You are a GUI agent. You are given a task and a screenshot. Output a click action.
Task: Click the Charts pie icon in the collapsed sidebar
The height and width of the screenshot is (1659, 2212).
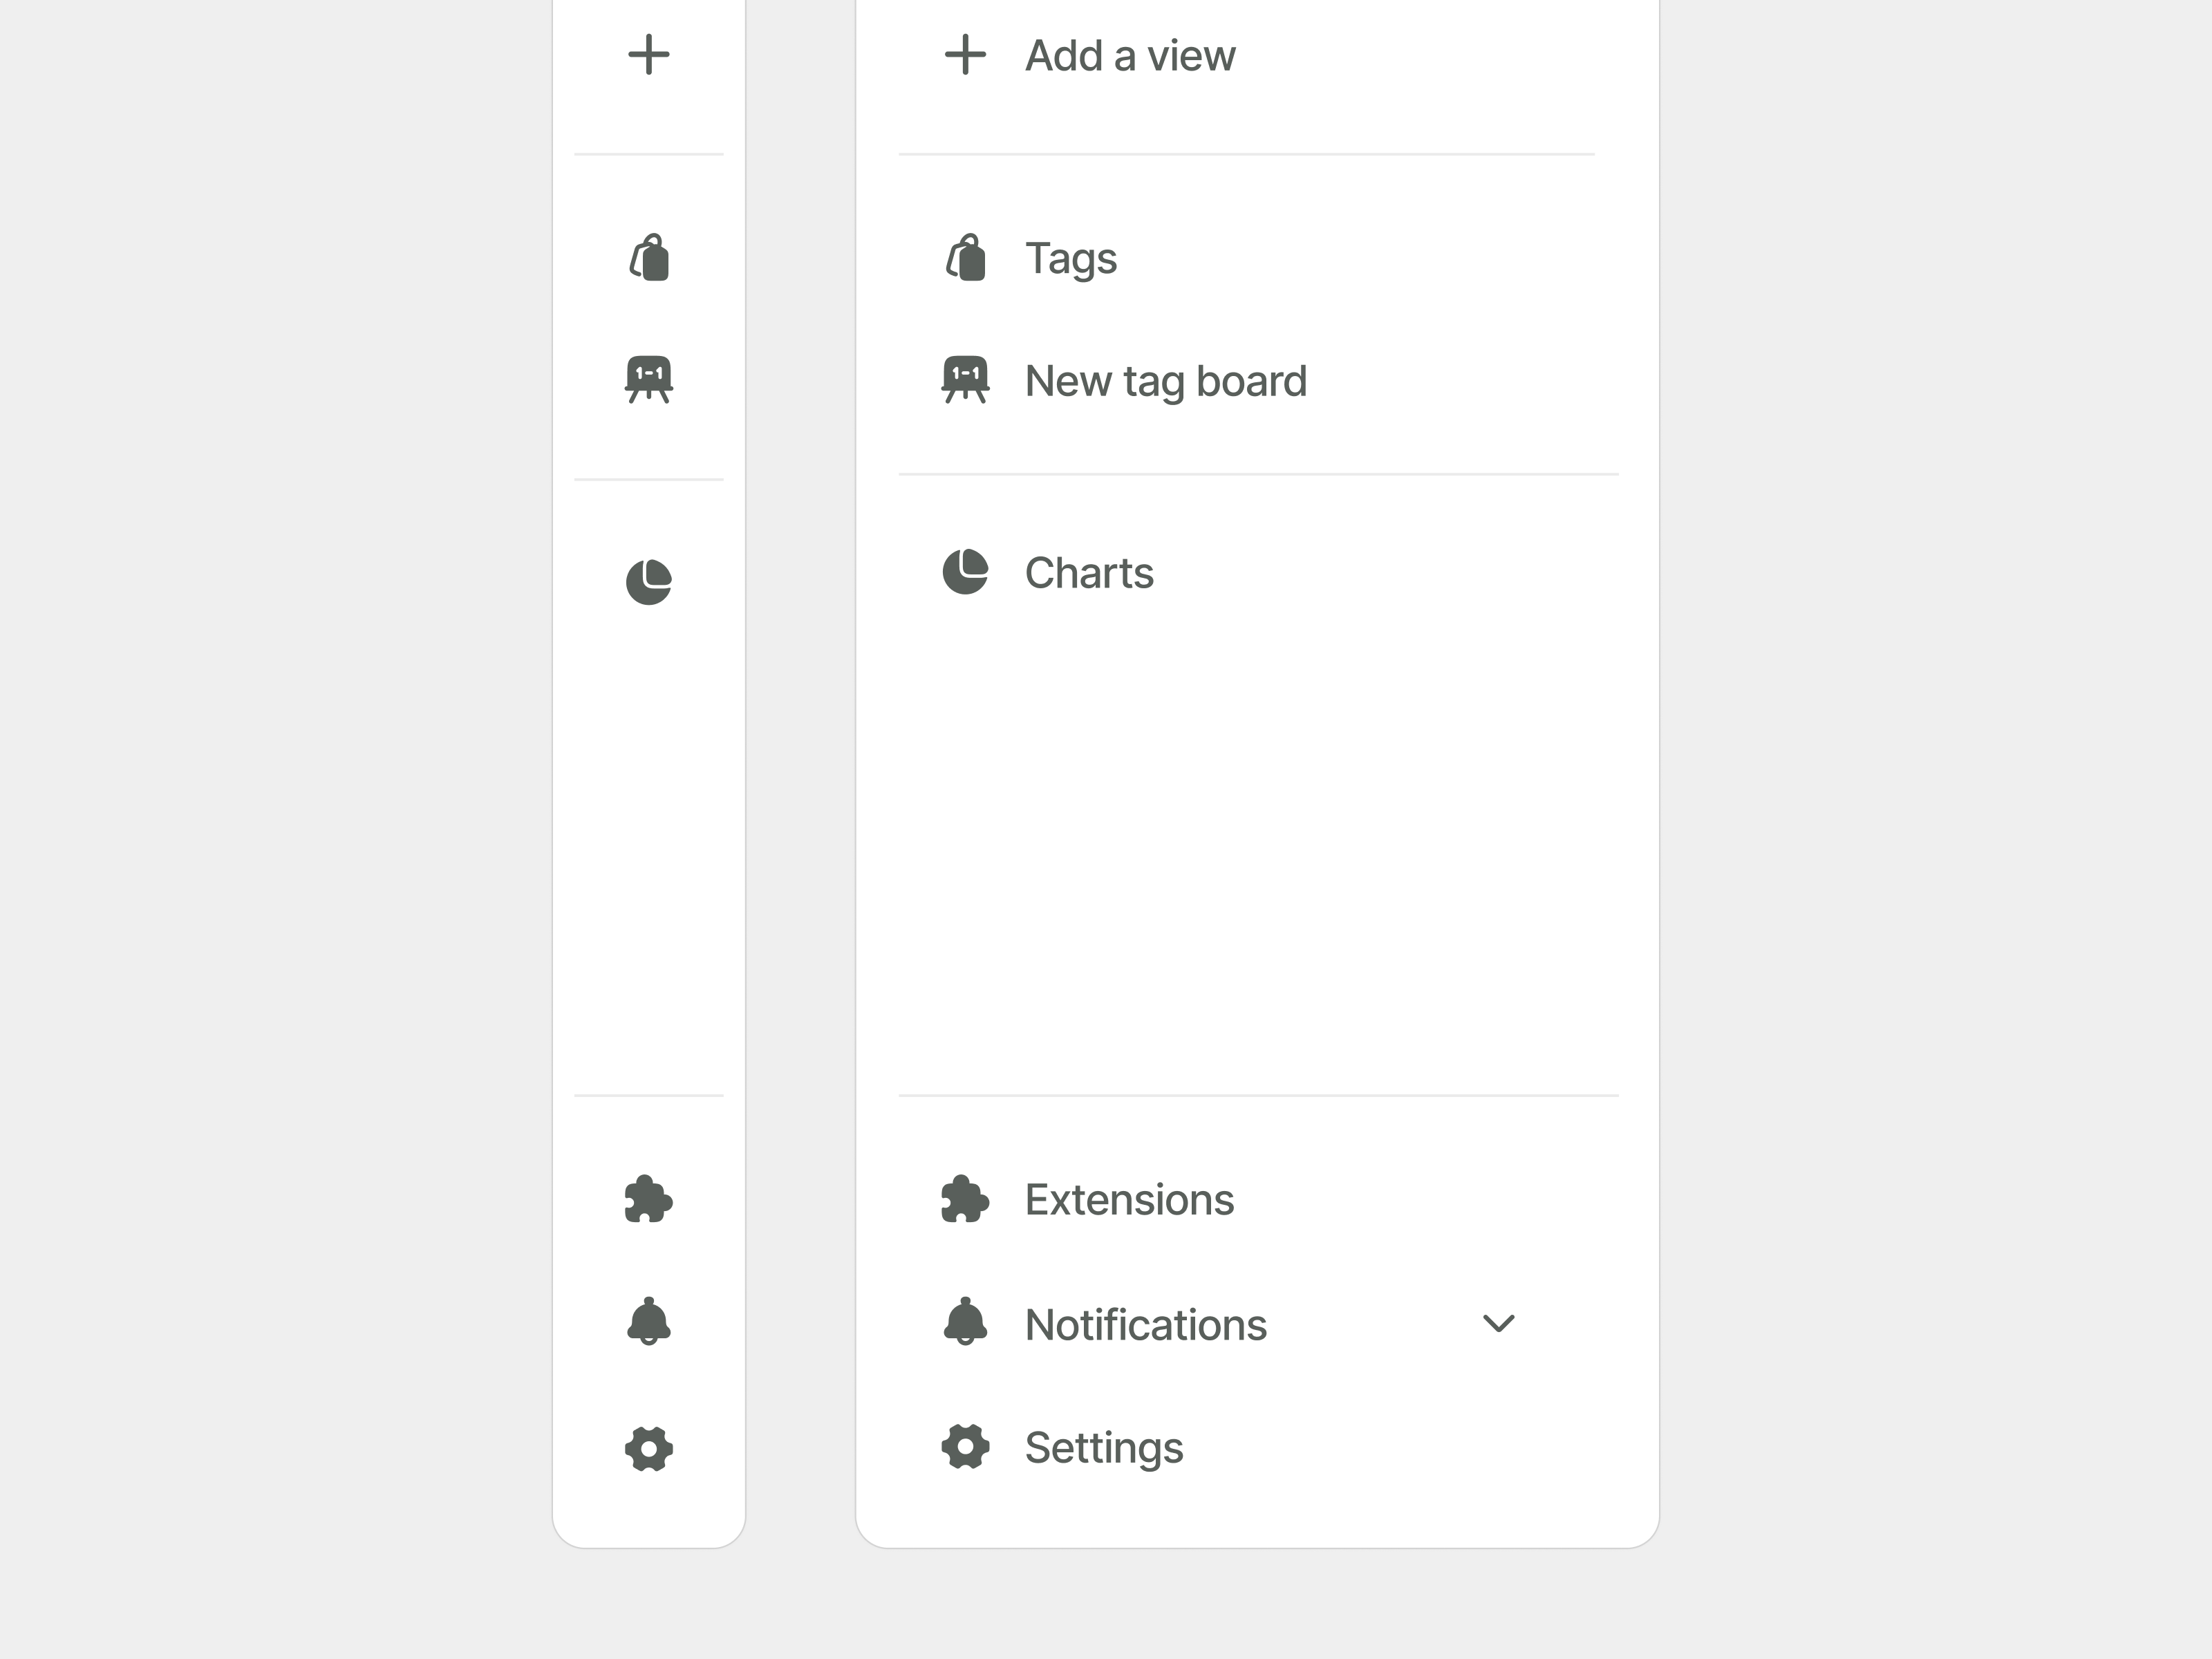pyautogui.click(x=649, y=581)
